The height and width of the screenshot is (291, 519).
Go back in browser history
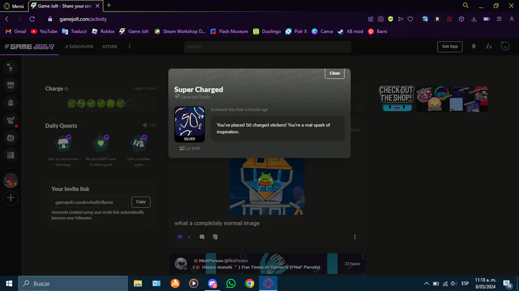(x=7, y=19)
